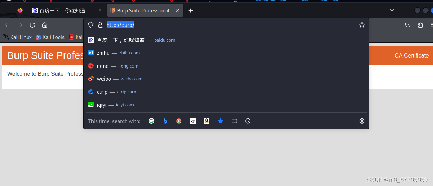
Task: Search this time with Bing
Action: (x=165, y=121)
